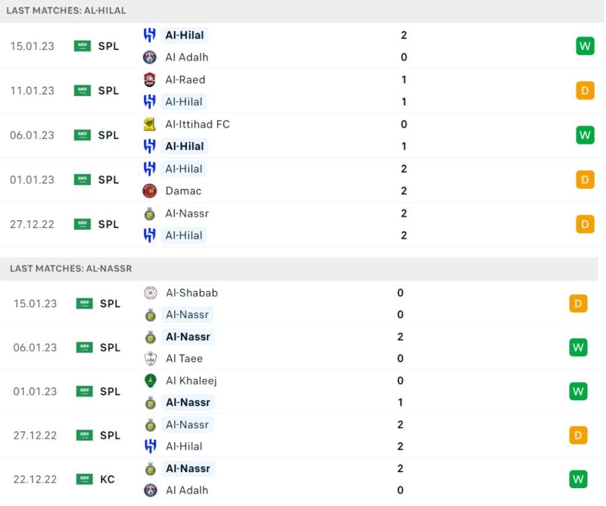Viewport: 606px width, 506px height.
Task: Click the Al Adalh crest in the 15.01.23 match
Action: click(x=150, y=57)
